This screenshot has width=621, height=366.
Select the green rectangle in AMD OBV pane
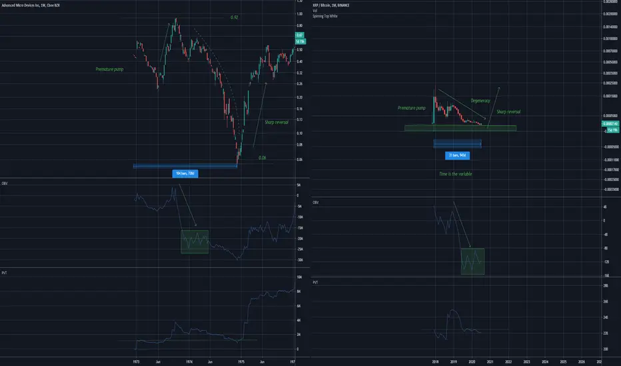coord(195,242)
